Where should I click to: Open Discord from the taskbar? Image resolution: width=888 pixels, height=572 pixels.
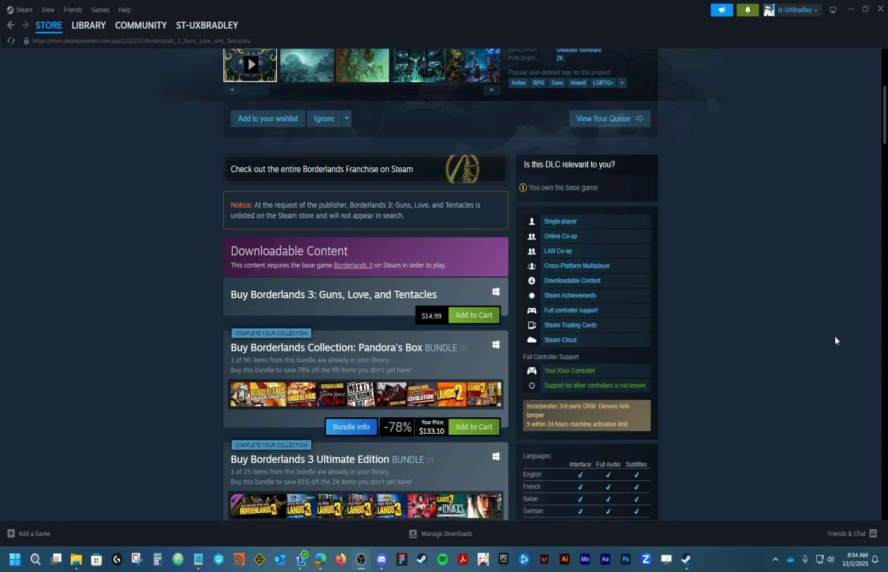point(381,559)
